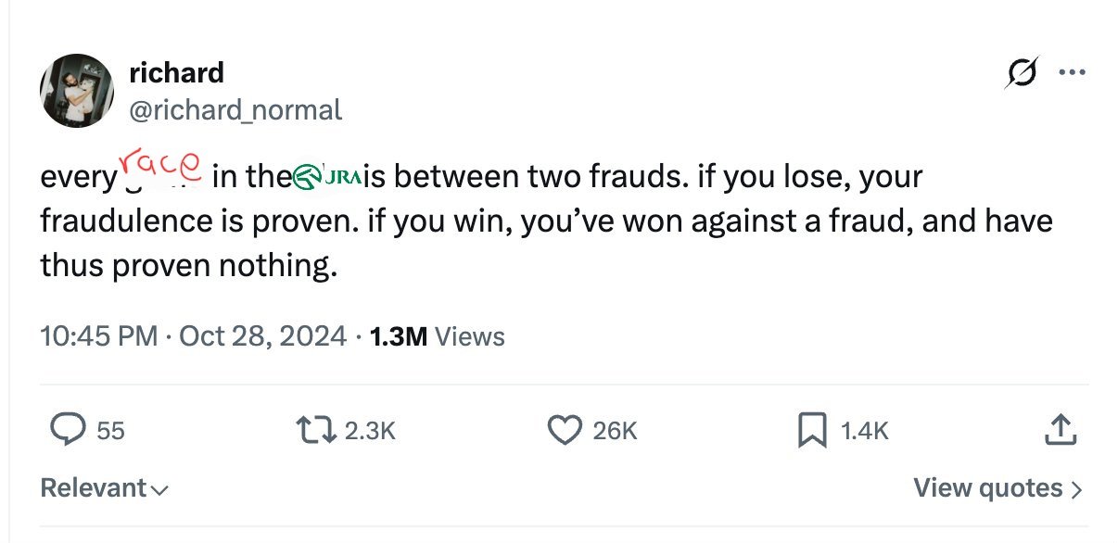Click the 26K likes count

click(615, 431)
